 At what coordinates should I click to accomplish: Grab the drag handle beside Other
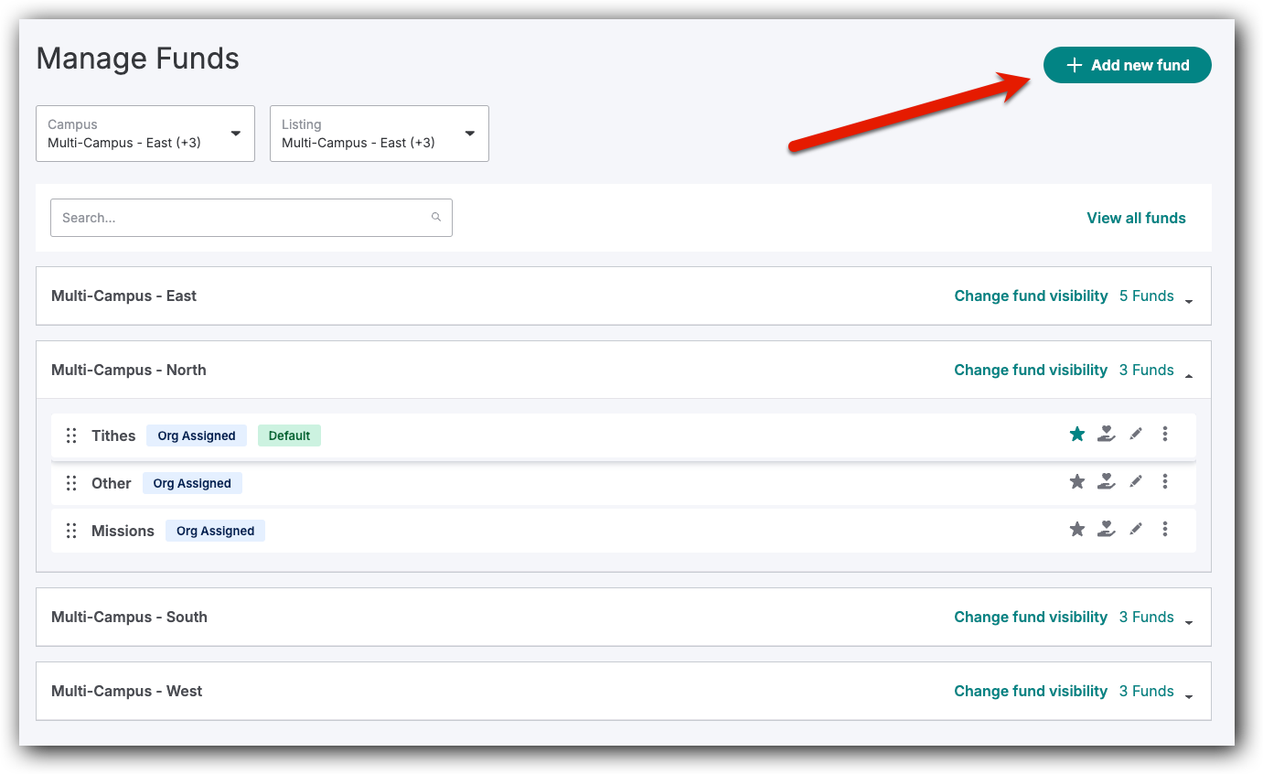coord(71,483)
